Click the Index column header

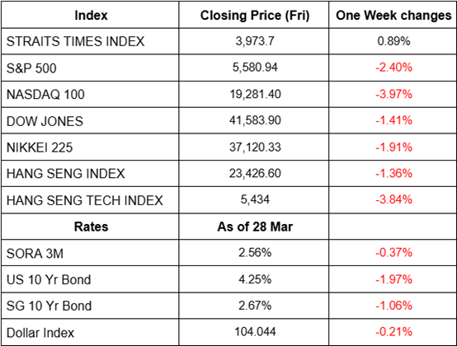click(x=91, y=16)
